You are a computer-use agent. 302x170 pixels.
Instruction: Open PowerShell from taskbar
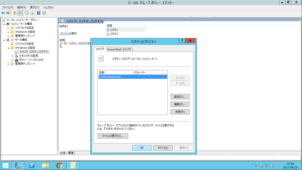(32, 165)
